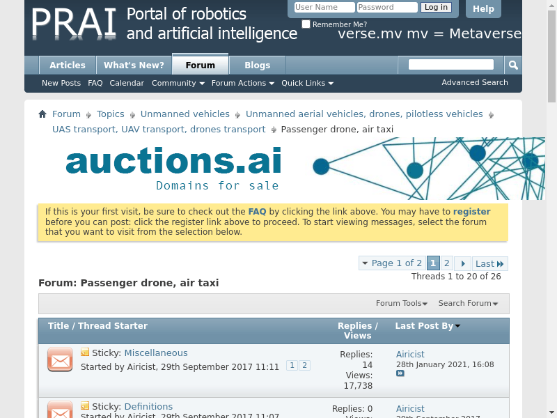The height and width of the screenshot is (418, 557).
Task: Open the Advanced Search link
Action: [x=475, y=82]
